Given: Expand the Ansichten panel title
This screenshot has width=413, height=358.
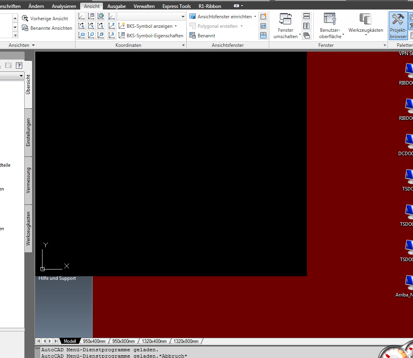Looking at the screenshot, I should (21, 45).
